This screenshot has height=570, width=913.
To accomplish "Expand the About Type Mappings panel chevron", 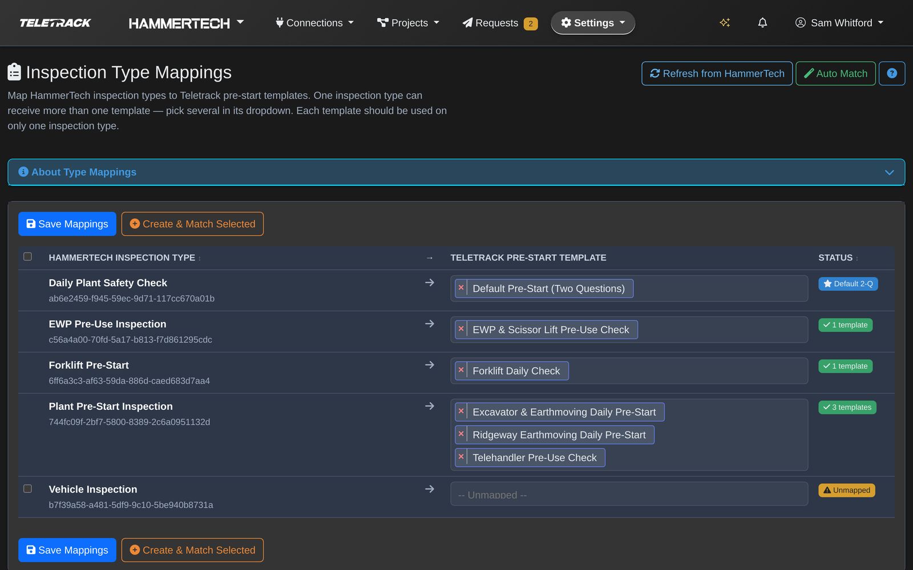I will (x=889, y=172).
